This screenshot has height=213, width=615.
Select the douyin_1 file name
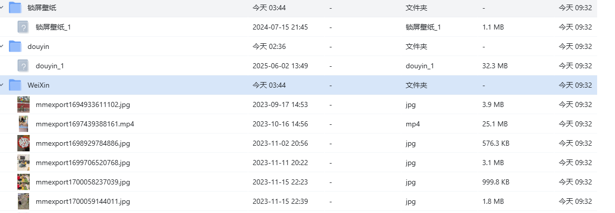50,66
